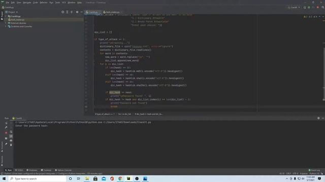Open the Windows Start menu

click(4, 178)
